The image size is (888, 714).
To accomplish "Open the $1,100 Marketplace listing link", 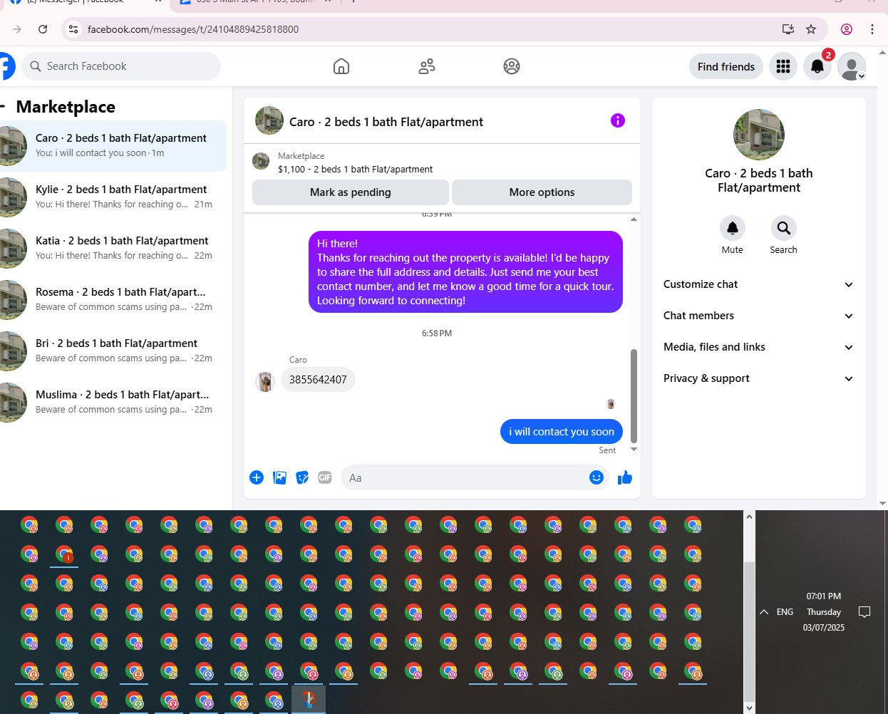I will [355, 169].
